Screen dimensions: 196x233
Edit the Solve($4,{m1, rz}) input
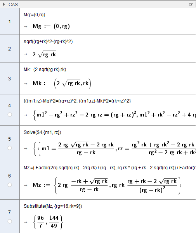[42, 132]
